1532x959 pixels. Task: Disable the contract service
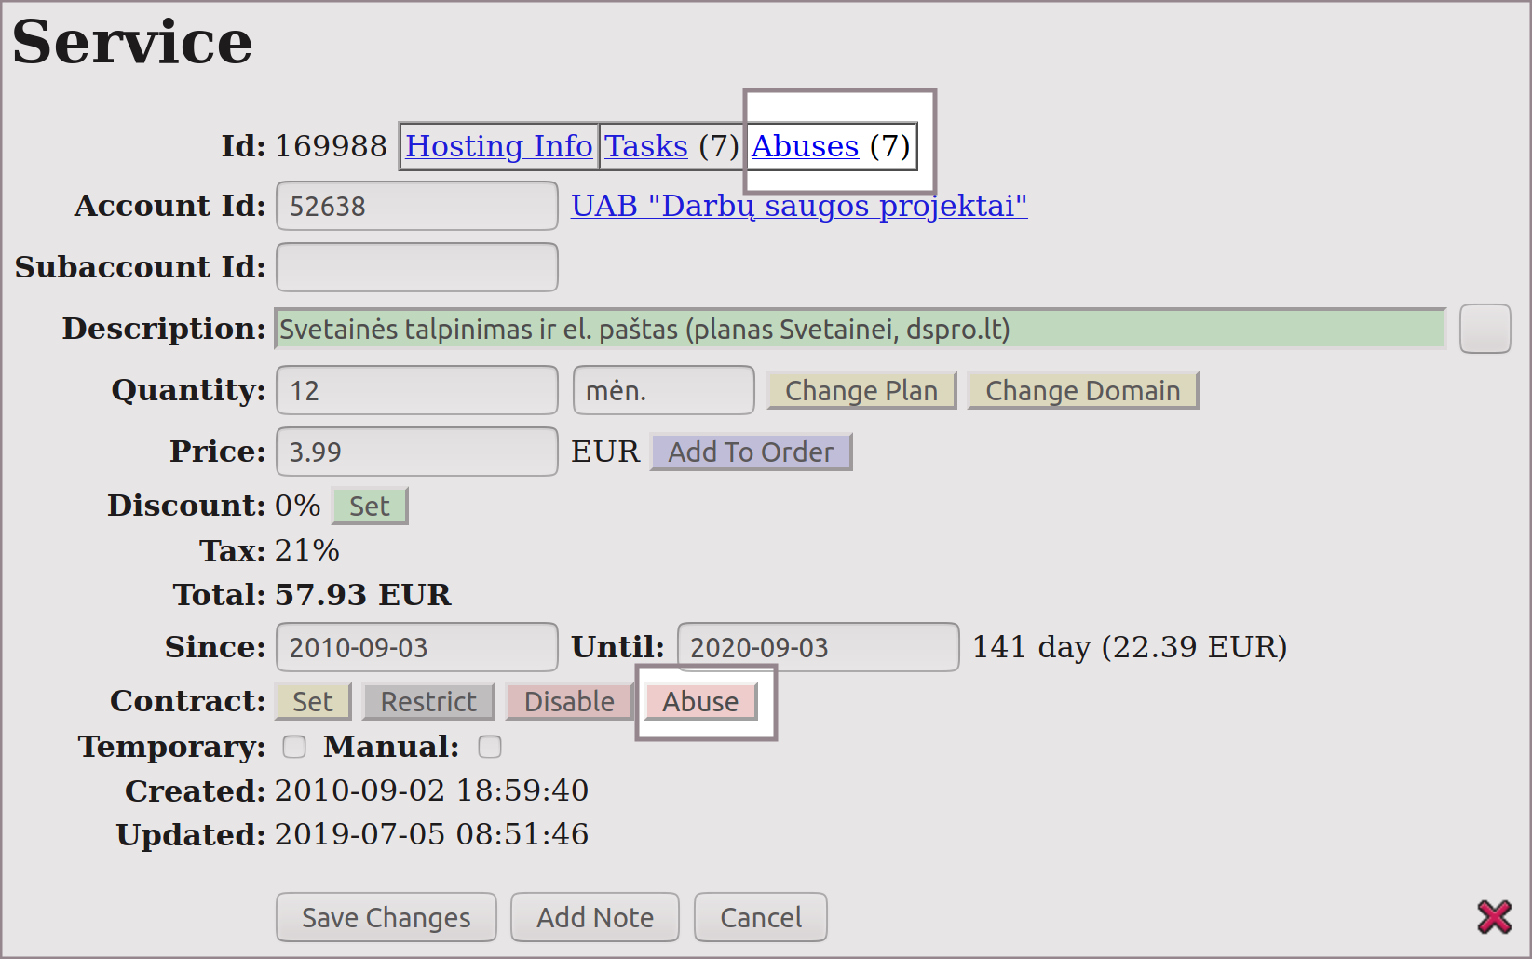(569, 701)
